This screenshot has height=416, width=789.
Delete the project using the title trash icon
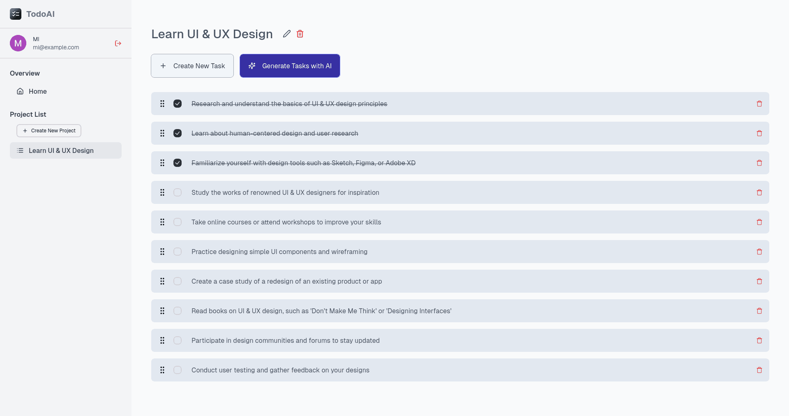(x=300, y=34)
